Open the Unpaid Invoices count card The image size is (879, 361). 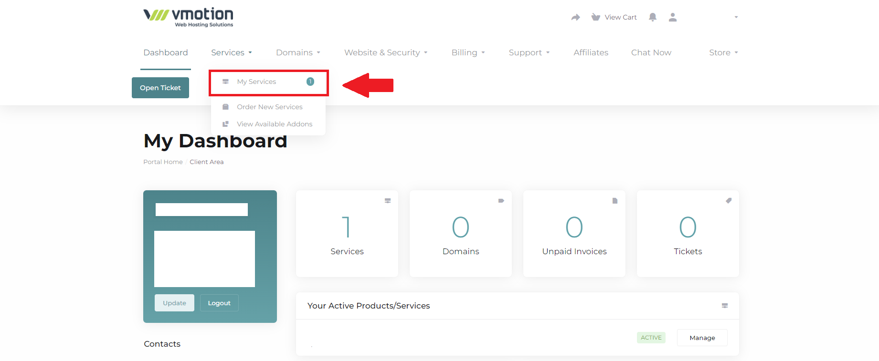coord(574,234)
